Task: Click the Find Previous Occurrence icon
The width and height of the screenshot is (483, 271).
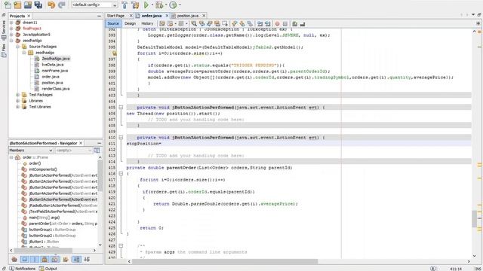Action: click(202, 23)
